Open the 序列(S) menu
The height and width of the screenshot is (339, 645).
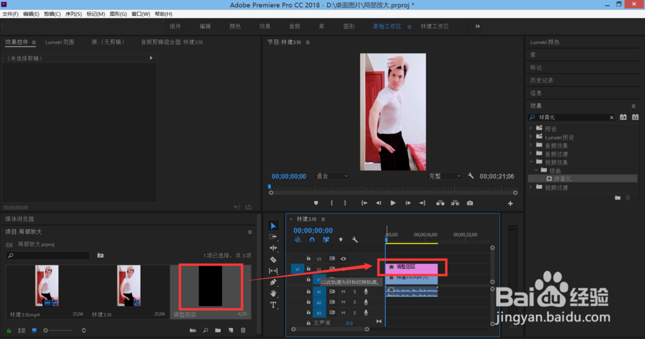point(74,14)
